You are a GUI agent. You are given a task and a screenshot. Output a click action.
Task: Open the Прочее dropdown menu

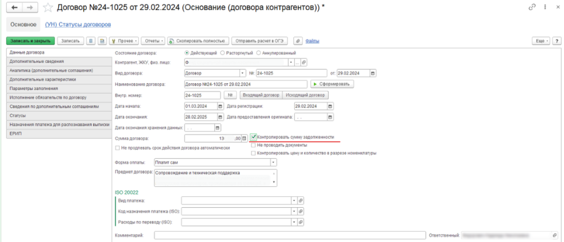pyautogui.click(x=124, y=41)
